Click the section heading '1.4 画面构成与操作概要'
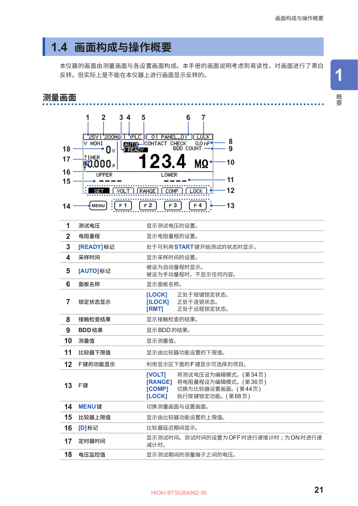Viewport: 358px width, 506px height. pyautogui.click(x=111, y=47)
